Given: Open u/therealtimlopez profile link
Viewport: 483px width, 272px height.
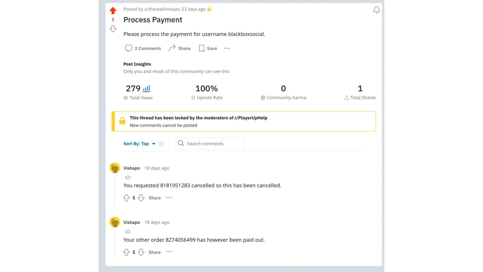Looking at the screenshot, I should coord(162,9).
